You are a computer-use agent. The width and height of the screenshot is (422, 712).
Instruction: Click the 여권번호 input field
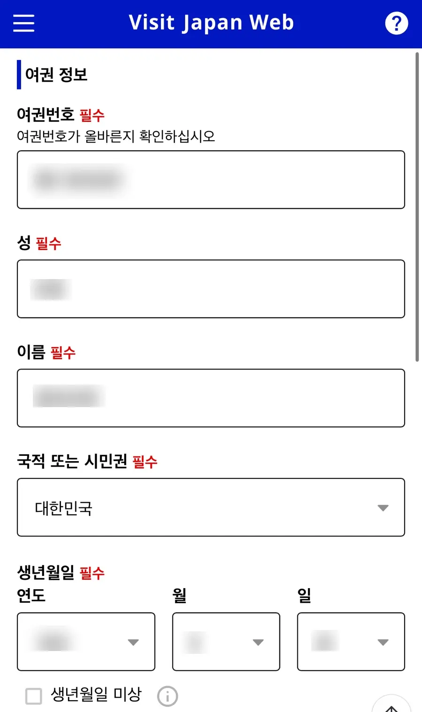point(211,180)
